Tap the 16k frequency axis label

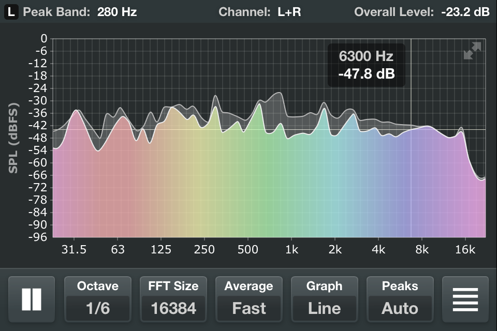click(x=465, y=250)
